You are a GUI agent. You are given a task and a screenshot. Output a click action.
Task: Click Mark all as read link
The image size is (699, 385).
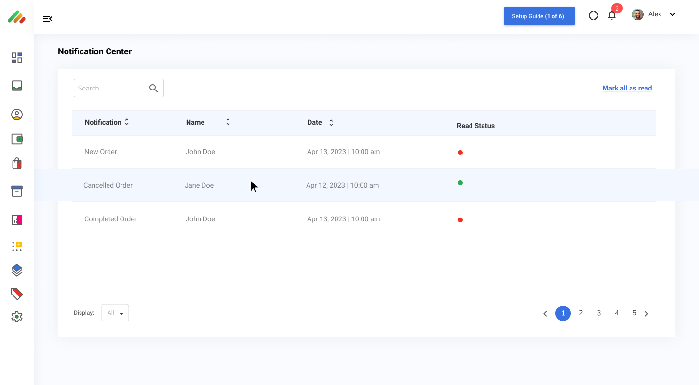(627, 88)
